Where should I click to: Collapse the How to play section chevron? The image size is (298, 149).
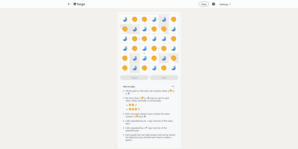pos(173,86)
